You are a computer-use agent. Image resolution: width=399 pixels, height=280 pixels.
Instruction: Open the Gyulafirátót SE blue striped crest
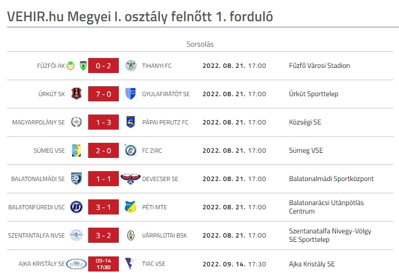pyautogui.click(x=131, y=94)
